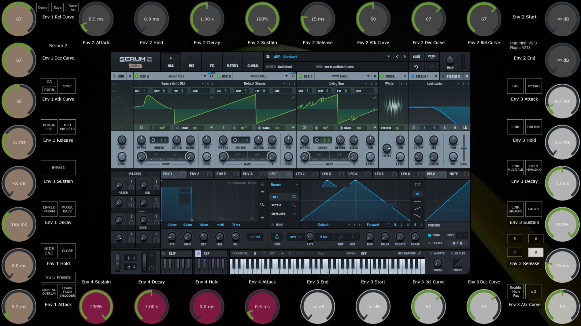Enable LFO dotted rate icon
This screenshot has width=581, height=326.
click(x=353, y=237)
